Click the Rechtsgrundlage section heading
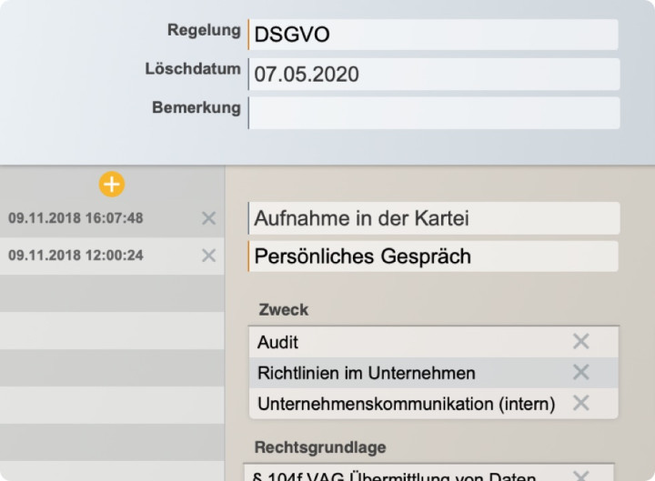This screenshot has width=655, height=481. 320,447
